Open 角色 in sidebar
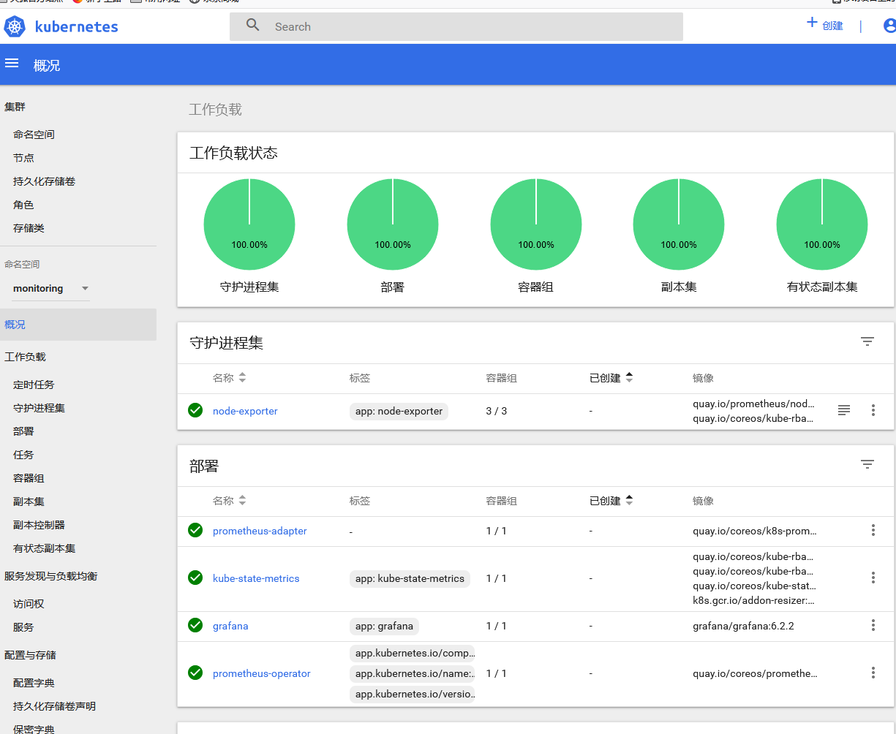 [x=23, y=205]
